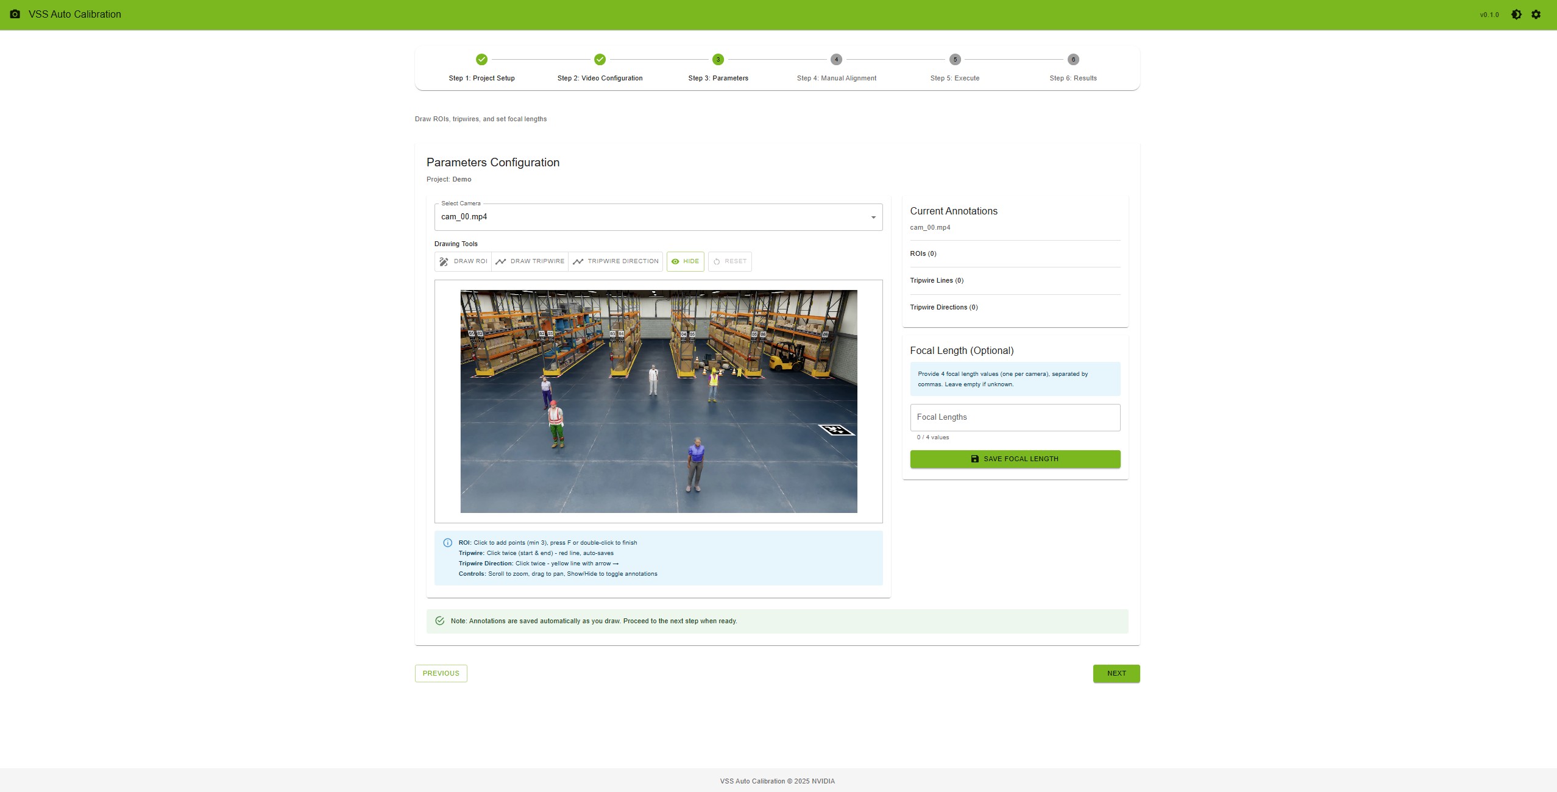Go back with Previous button

click(x=441, y=673)
